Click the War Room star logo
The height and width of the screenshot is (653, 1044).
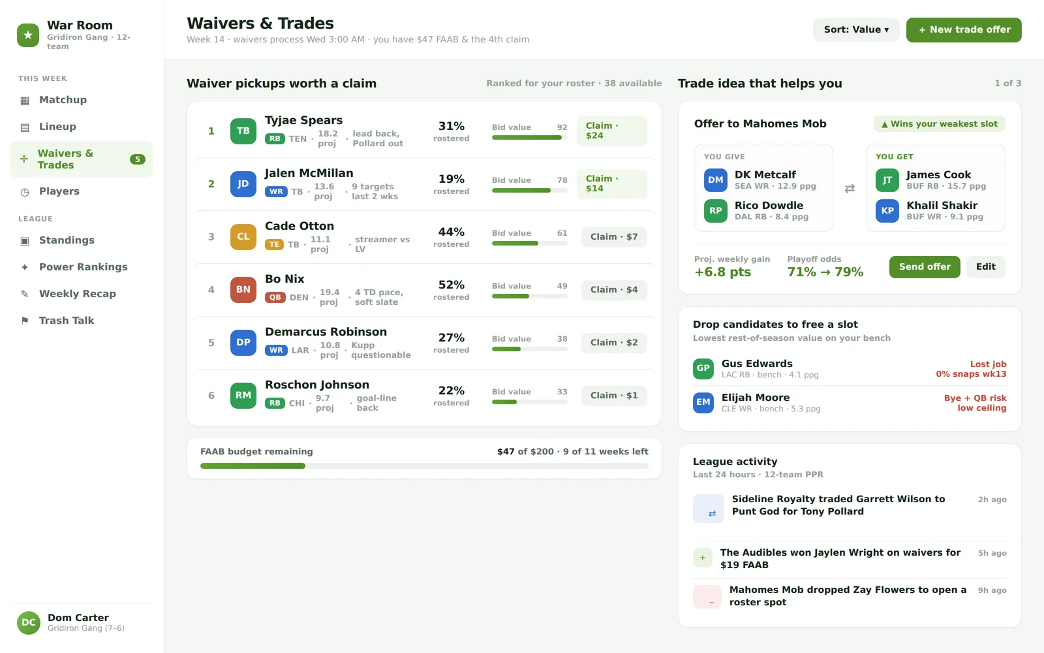tap(28, 35)
